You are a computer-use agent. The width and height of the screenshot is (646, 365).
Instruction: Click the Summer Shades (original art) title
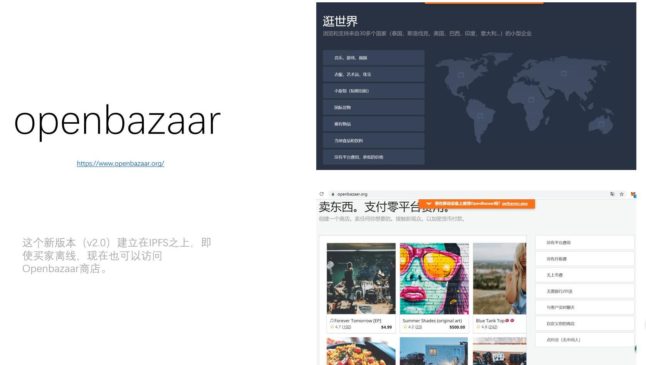coord(432,321)
